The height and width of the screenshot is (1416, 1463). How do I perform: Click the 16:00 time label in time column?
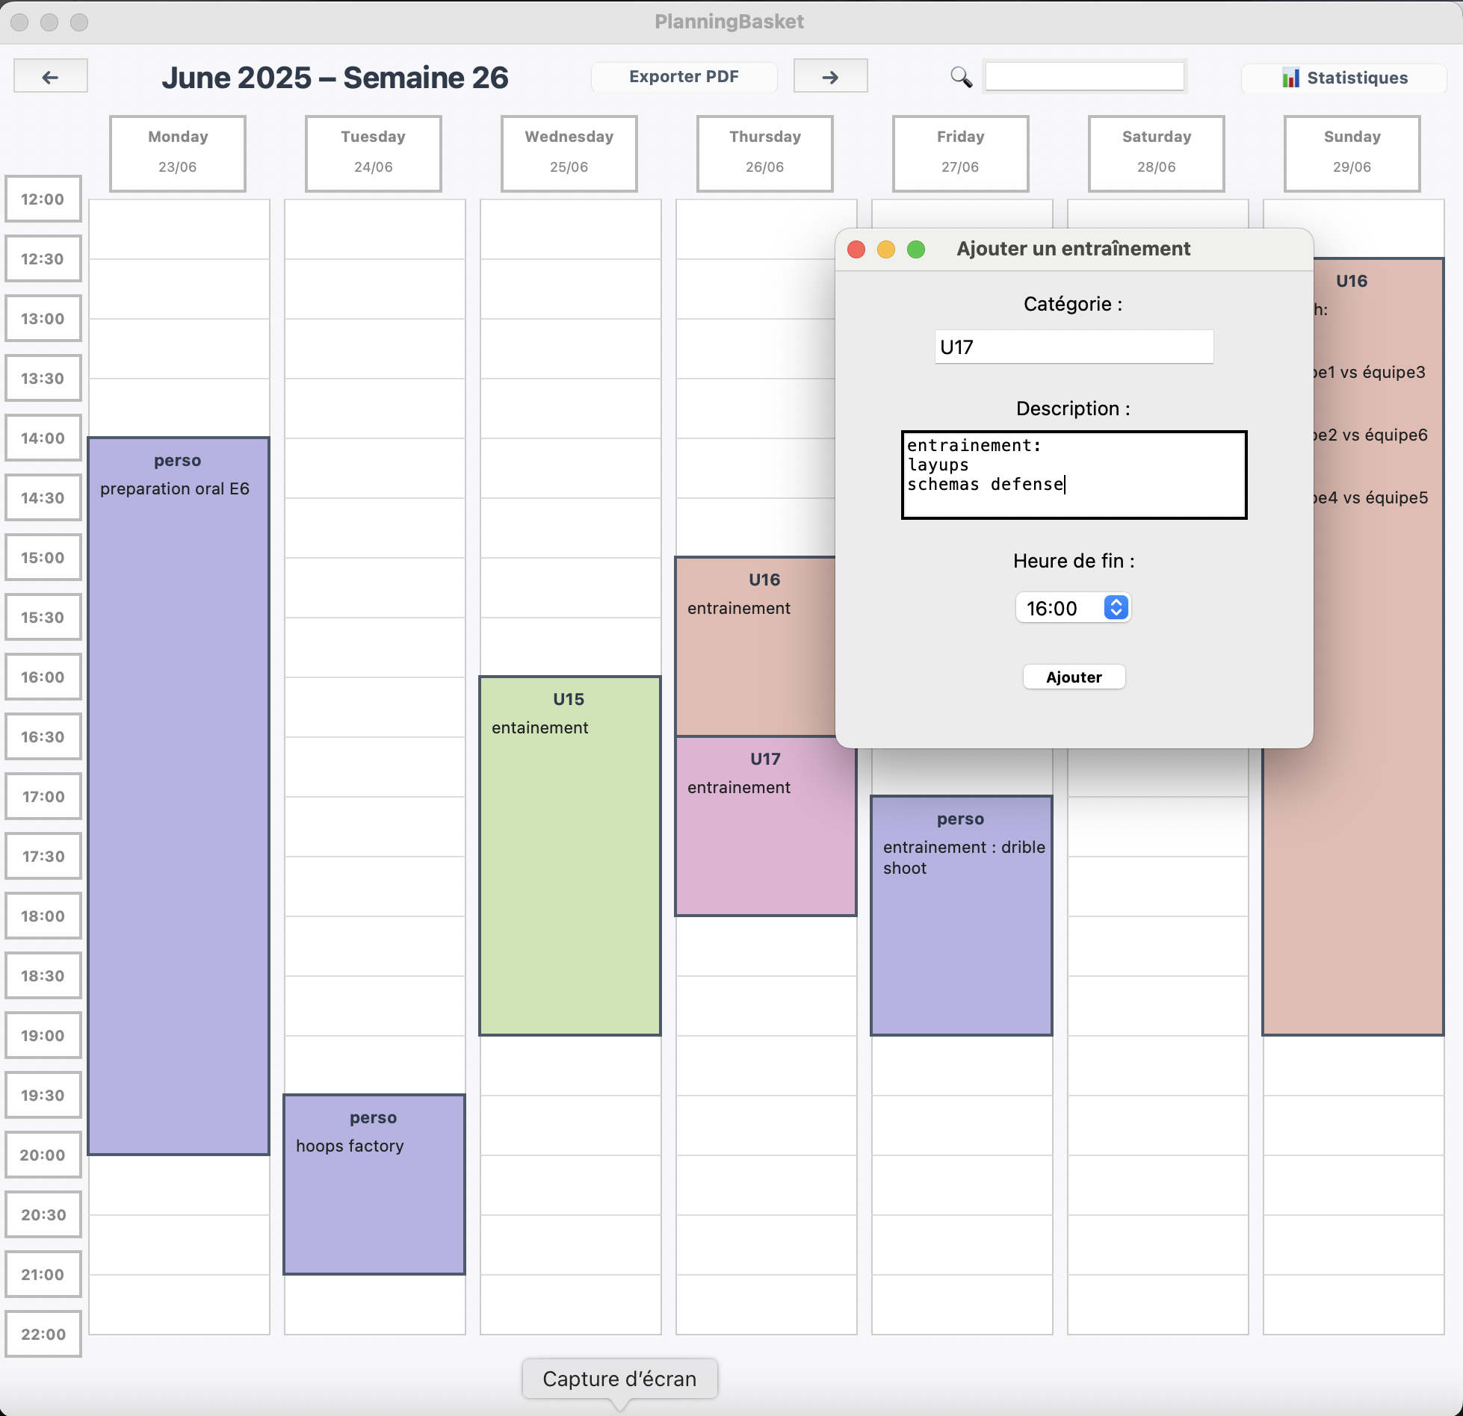(x=43, y=677)
